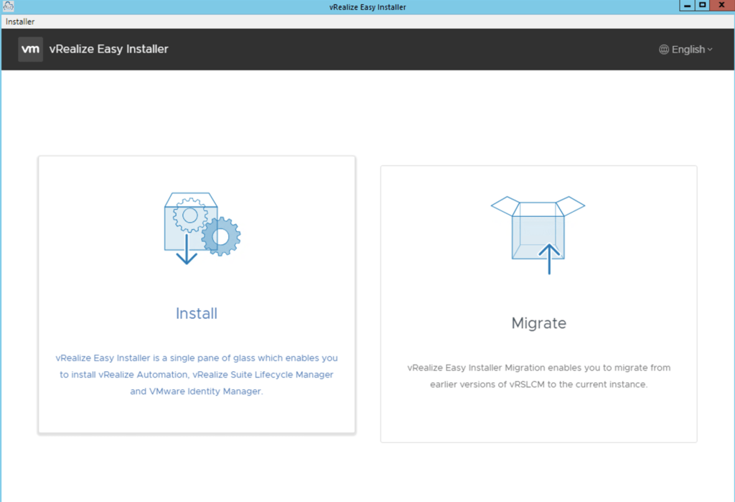Expand the chevron next to English
The height and width of the screenshot is (502, 735).
[710, 50]
